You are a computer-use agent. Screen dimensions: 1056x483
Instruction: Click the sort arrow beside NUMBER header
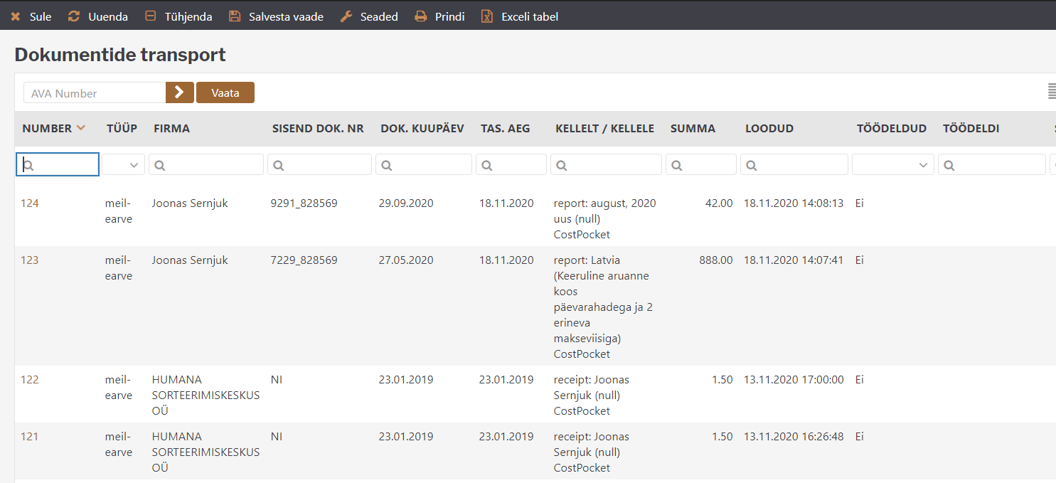(x=81, y=128)
